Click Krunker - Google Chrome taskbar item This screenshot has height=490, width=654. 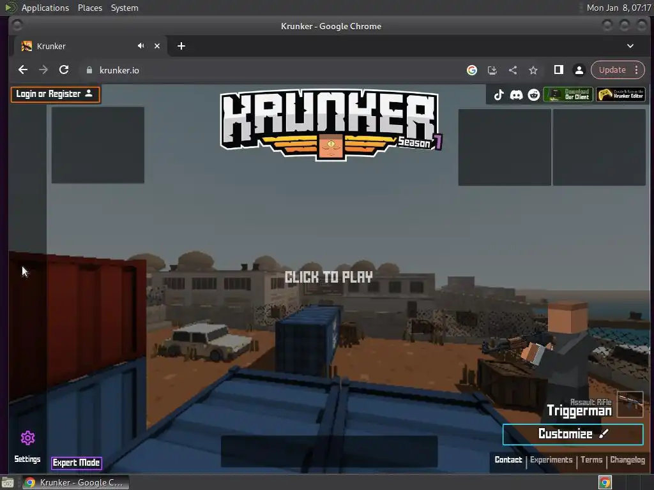(x=75, y=482)
